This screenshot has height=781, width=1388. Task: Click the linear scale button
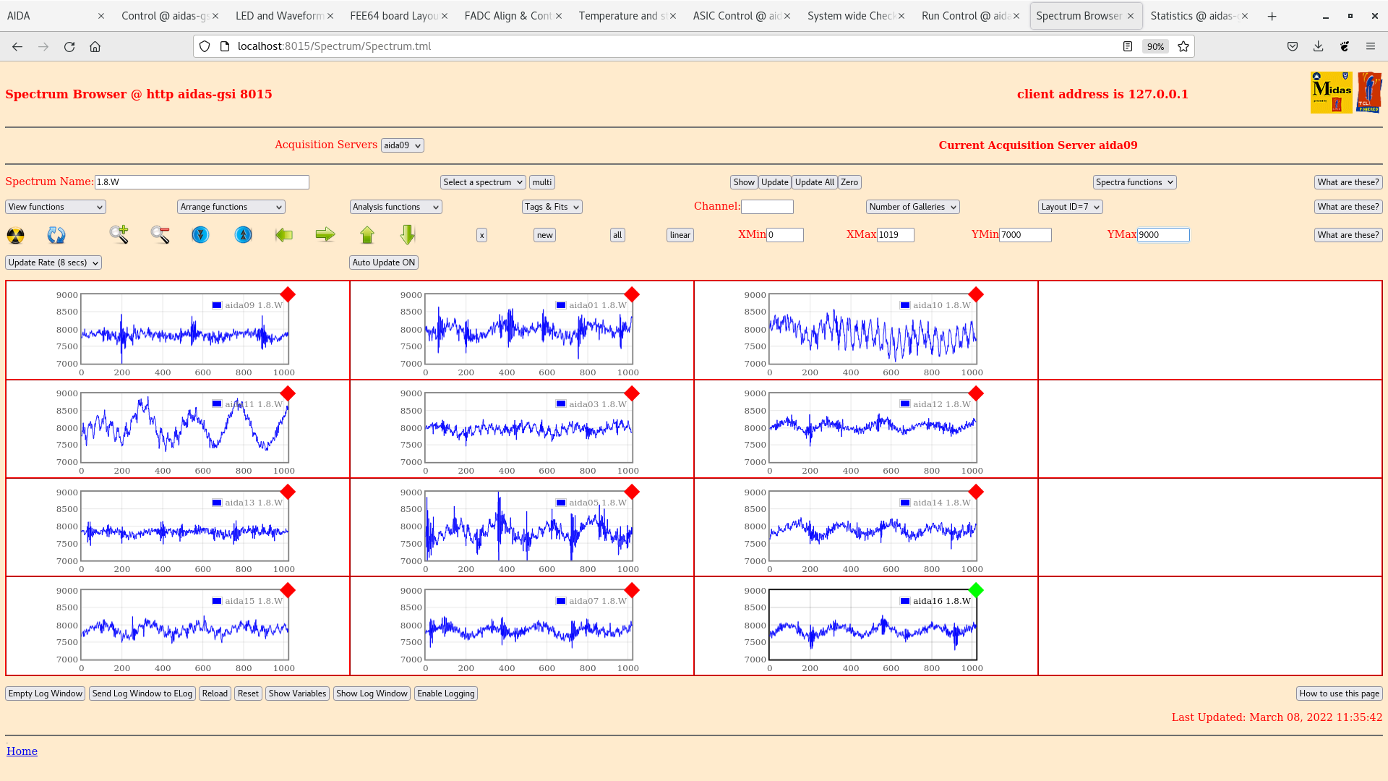click(680, 235)
